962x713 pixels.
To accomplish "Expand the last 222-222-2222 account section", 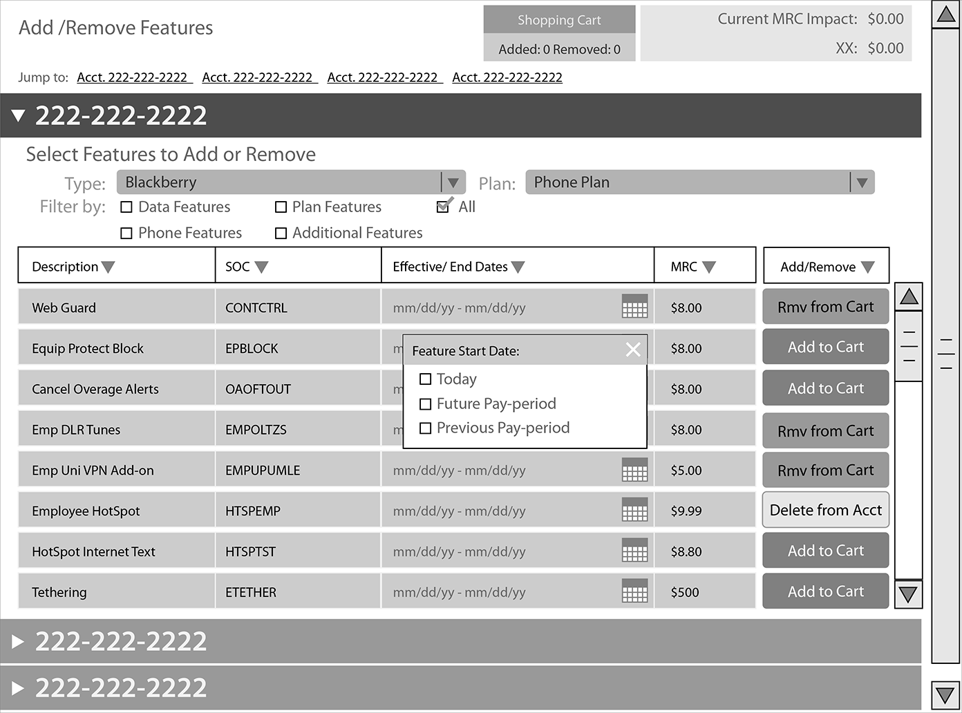I will click(x=18, y=688).
